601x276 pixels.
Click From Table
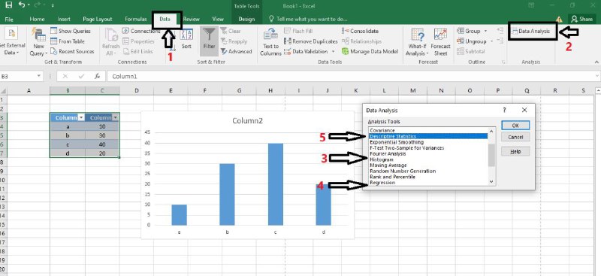tap(68, 41)
